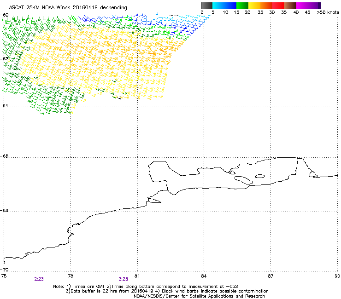
Task: Click latitude label -66
Action: pyautogui.click(x=5, y=156)
